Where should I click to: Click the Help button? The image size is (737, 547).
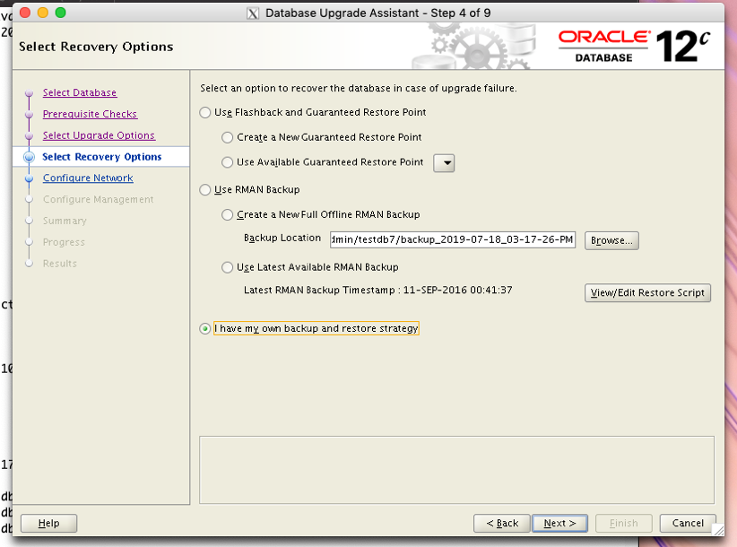click(49, 523)
